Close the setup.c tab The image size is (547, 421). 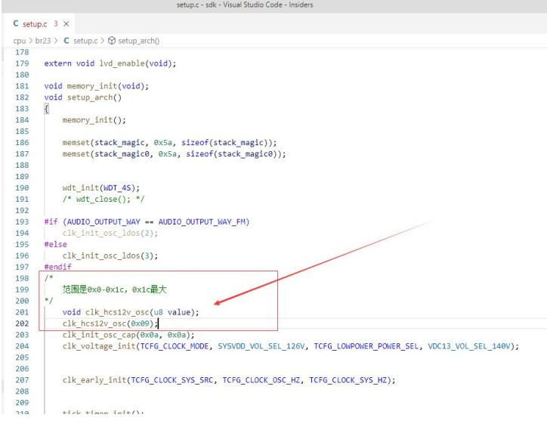tap(66, 23)
